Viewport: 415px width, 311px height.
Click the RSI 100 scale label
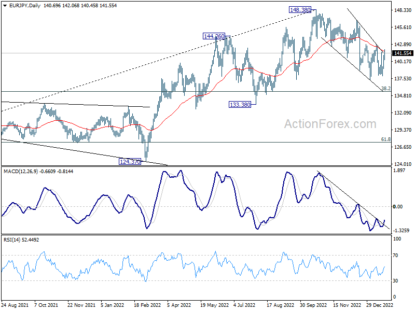(x=397, y=239)
